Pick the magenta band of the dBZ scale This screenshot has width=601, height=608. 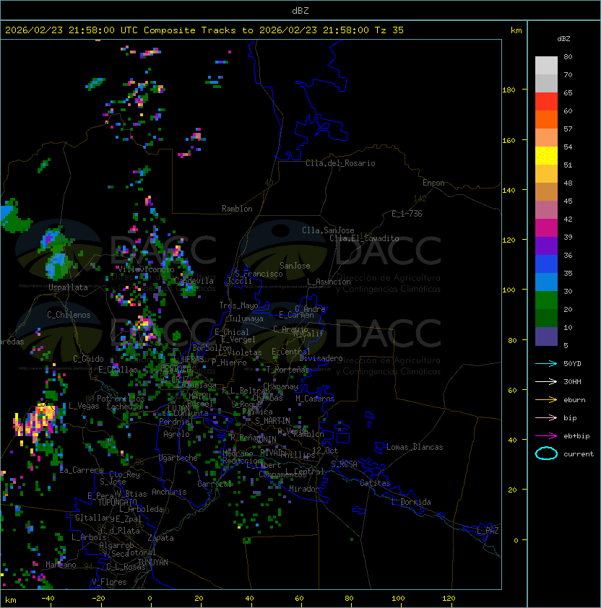546,227
